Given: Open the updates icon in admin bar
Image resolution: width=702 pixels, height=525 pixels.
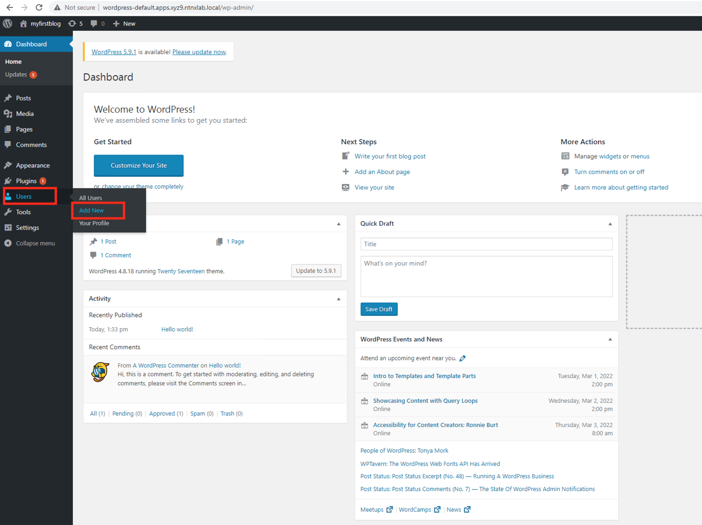Looking at the screenshot, I should click(72, 23).
